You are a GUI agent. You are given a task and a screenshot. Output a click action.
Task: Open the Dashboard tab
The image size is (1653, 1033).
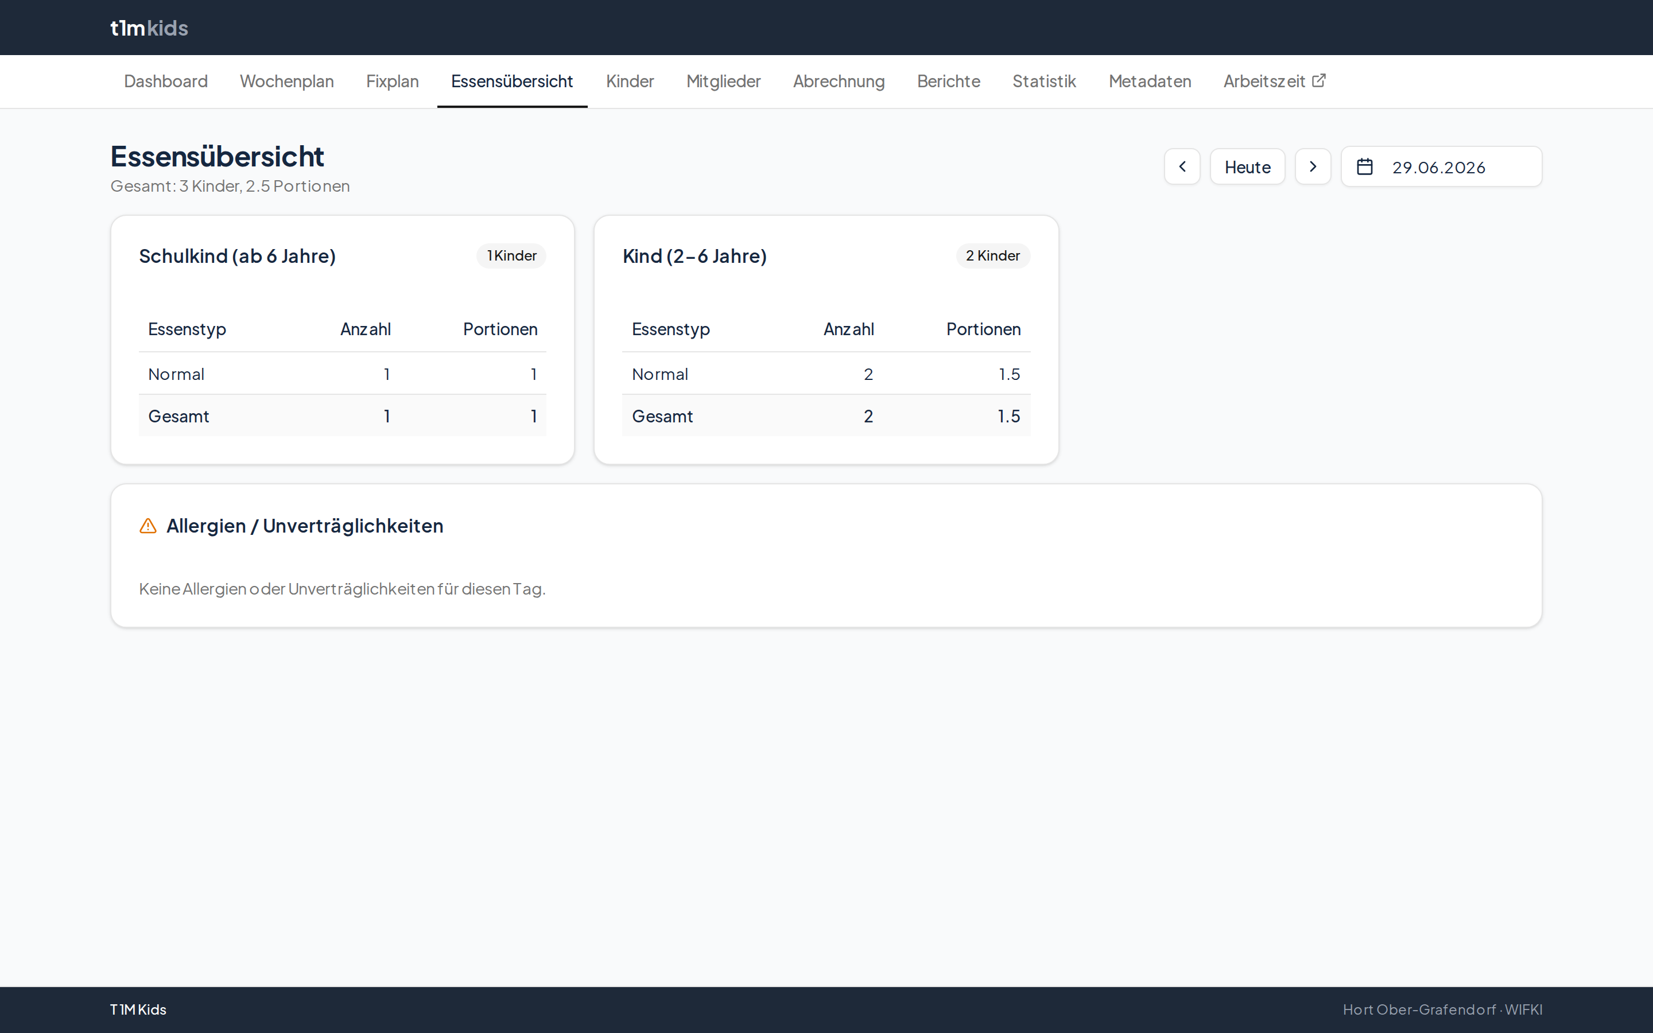(x=165, y=81)
